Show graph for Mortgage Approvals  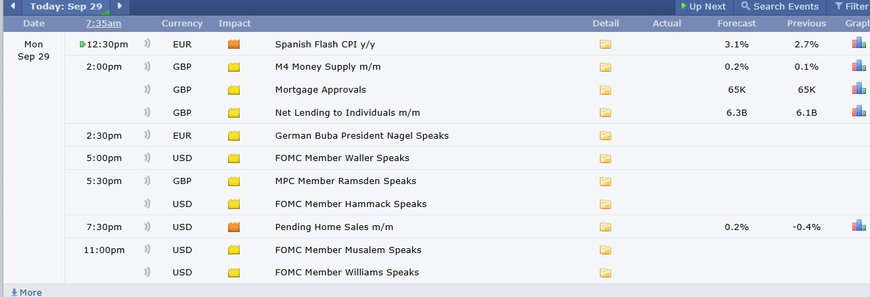click(858, 88)
